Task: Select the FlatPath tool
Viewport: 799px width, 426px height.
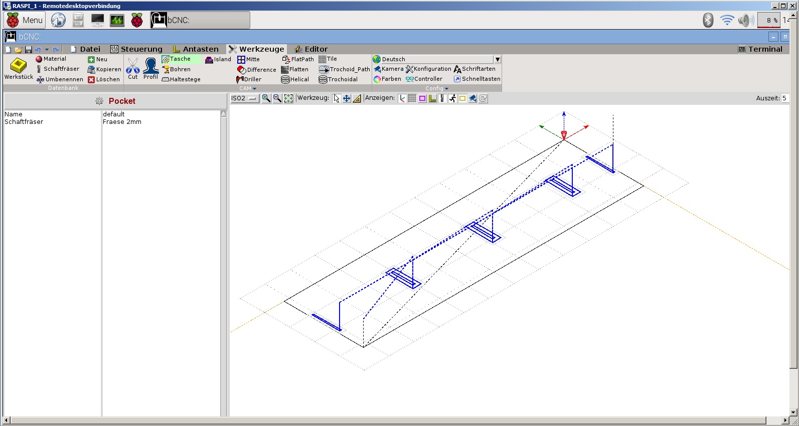Action: (298, 59)
